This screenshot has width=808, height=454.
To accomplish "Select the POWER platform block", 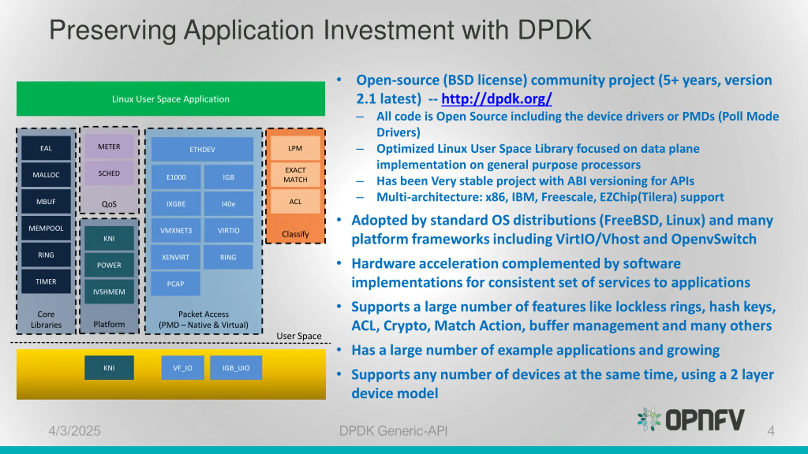I will pyautogui.click(x=109, y=265).
